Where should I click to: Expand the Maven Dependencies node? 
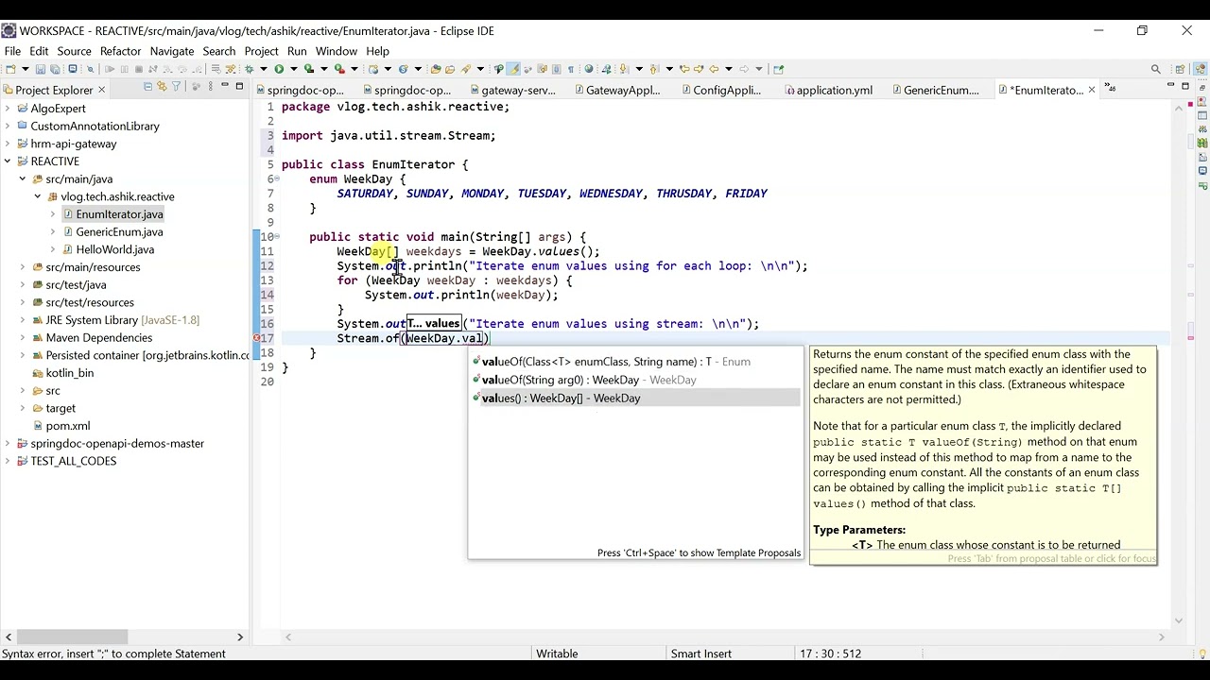[23, 338]
